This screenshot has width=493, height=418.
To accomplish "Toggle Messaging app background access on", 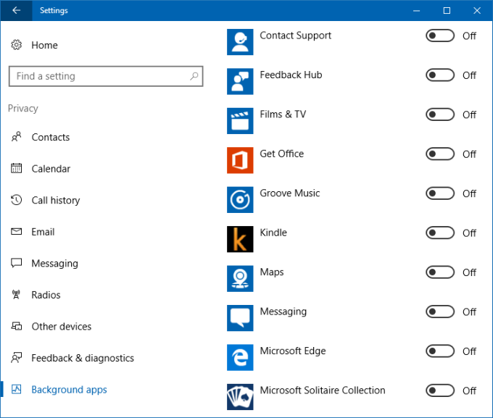I will coord(440,312).
